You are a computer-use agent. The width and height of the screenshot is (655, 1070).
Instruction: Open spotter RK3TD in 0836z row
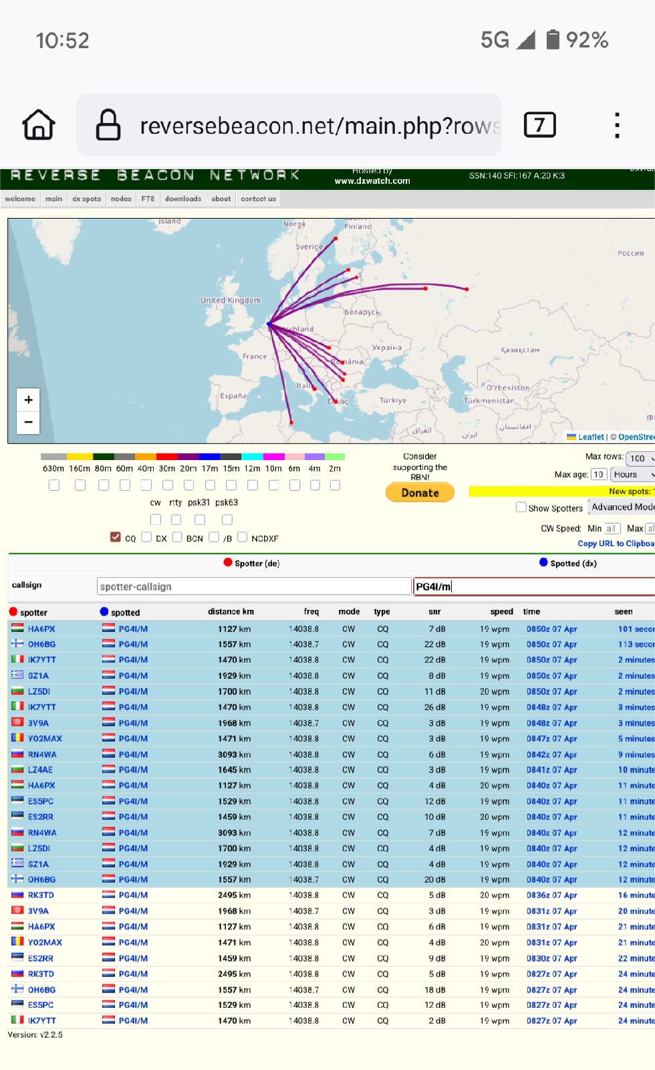pyautogui.click(x=41, y=895)
